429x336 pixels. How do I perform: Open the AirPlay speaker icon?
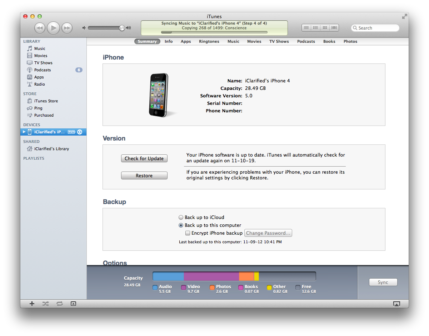point(396,304)
